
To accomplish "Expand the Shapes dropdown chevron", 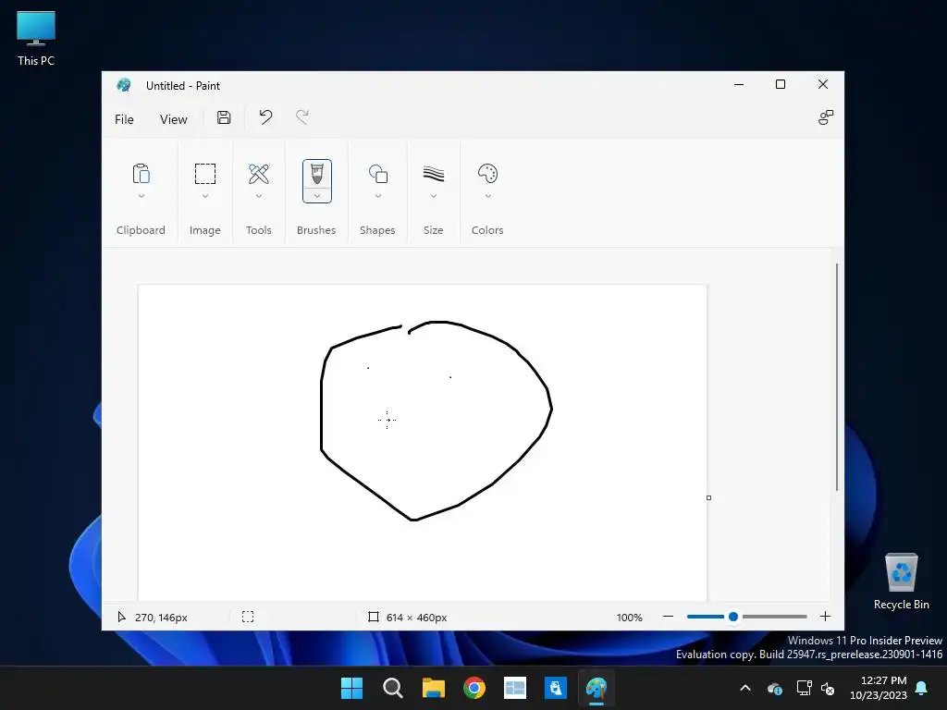I will tap(378, 196).
